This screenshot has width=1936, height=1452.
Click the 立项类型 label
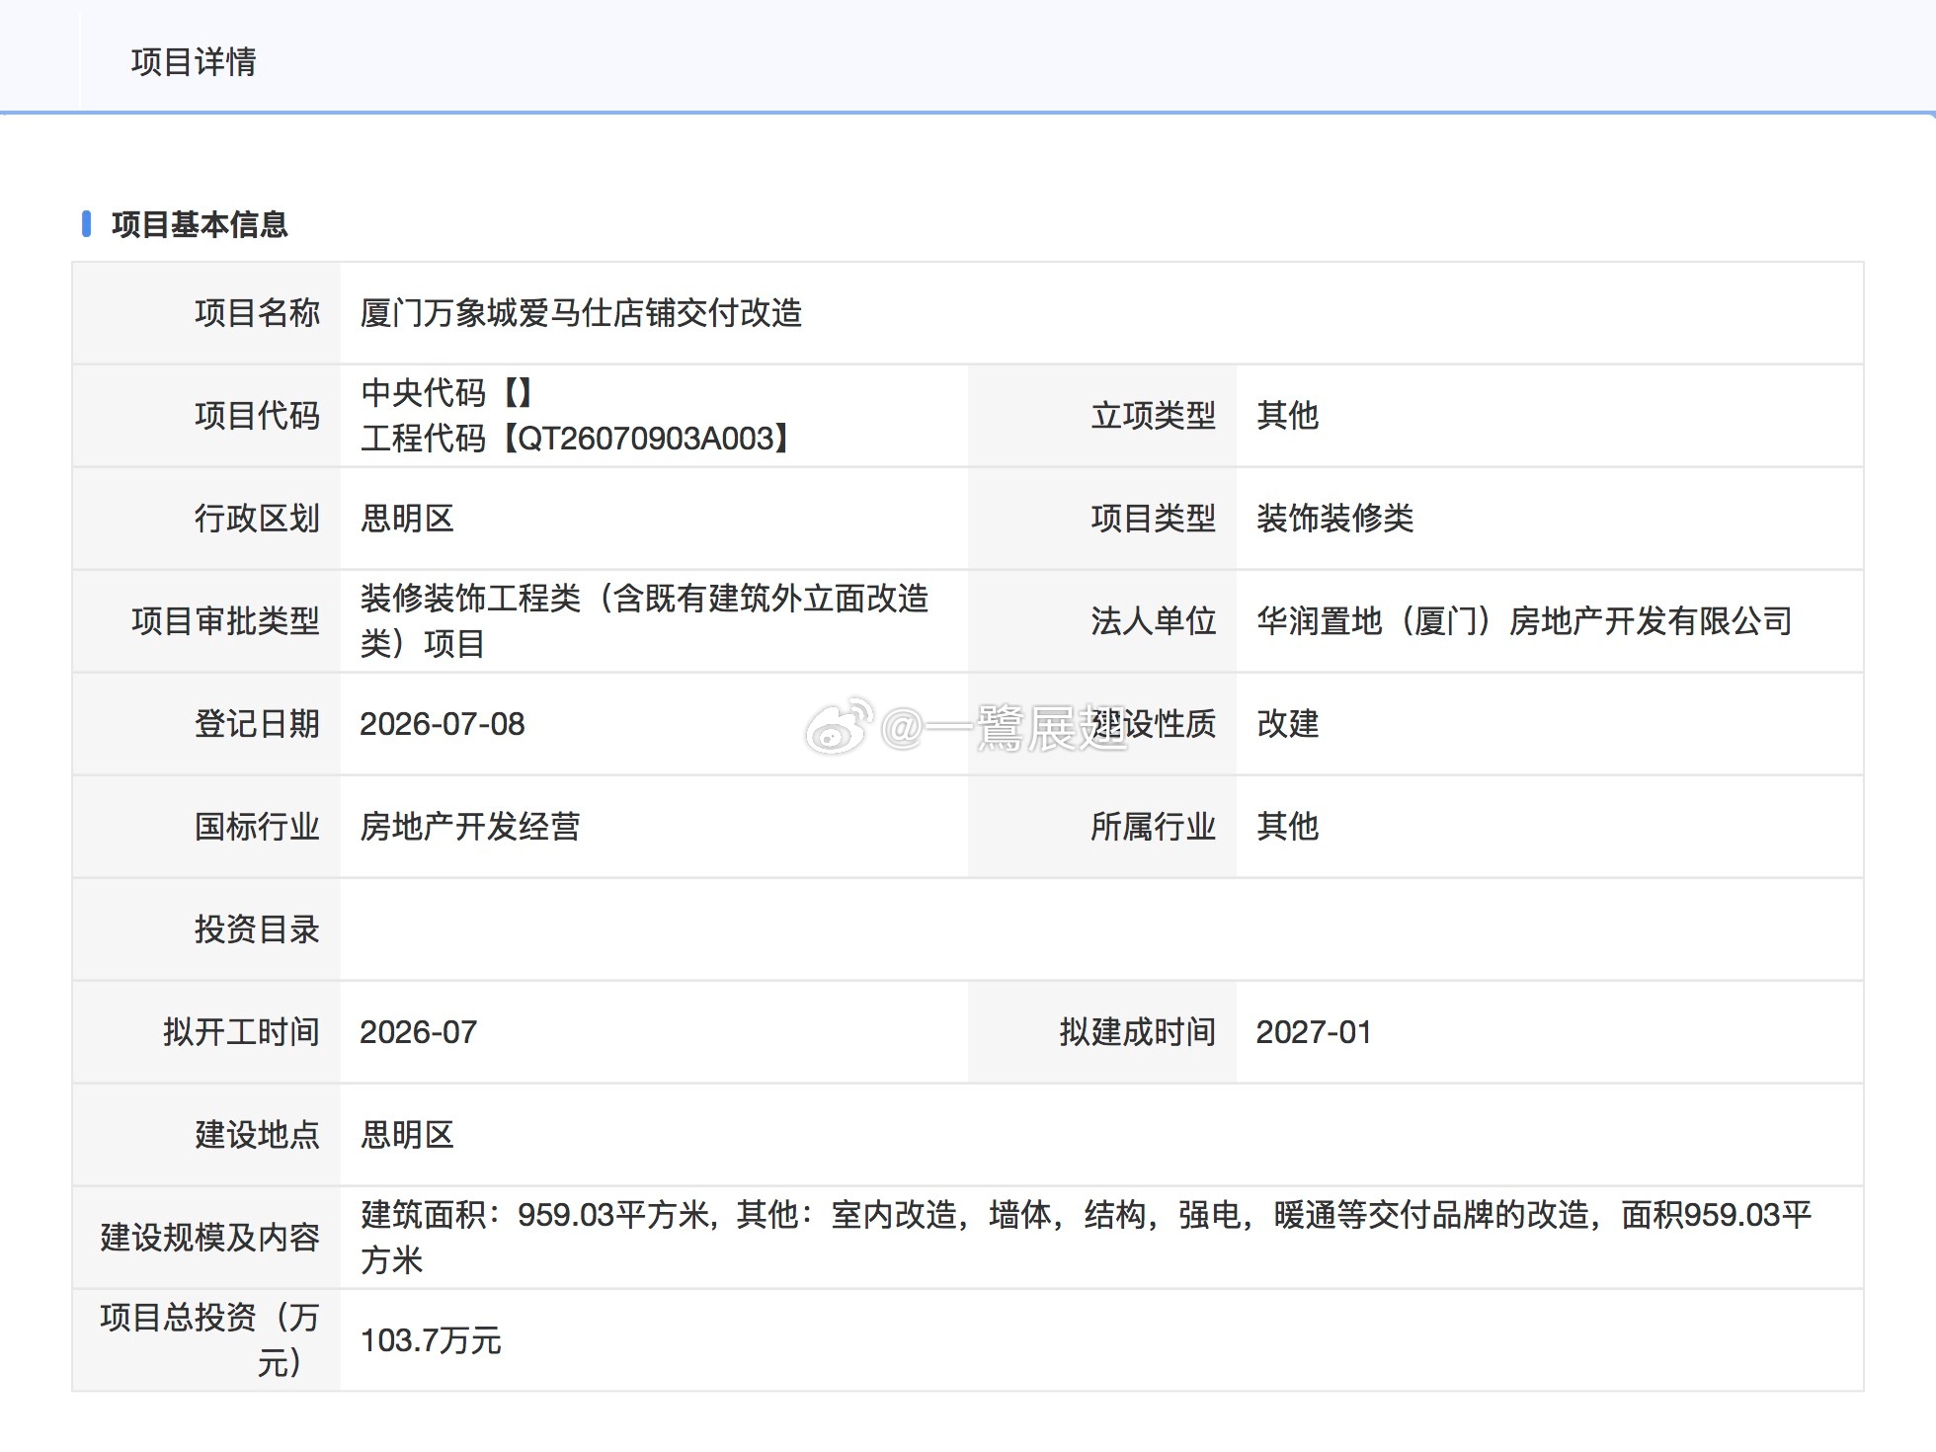pyautogui.click(x=1153, y=416)
